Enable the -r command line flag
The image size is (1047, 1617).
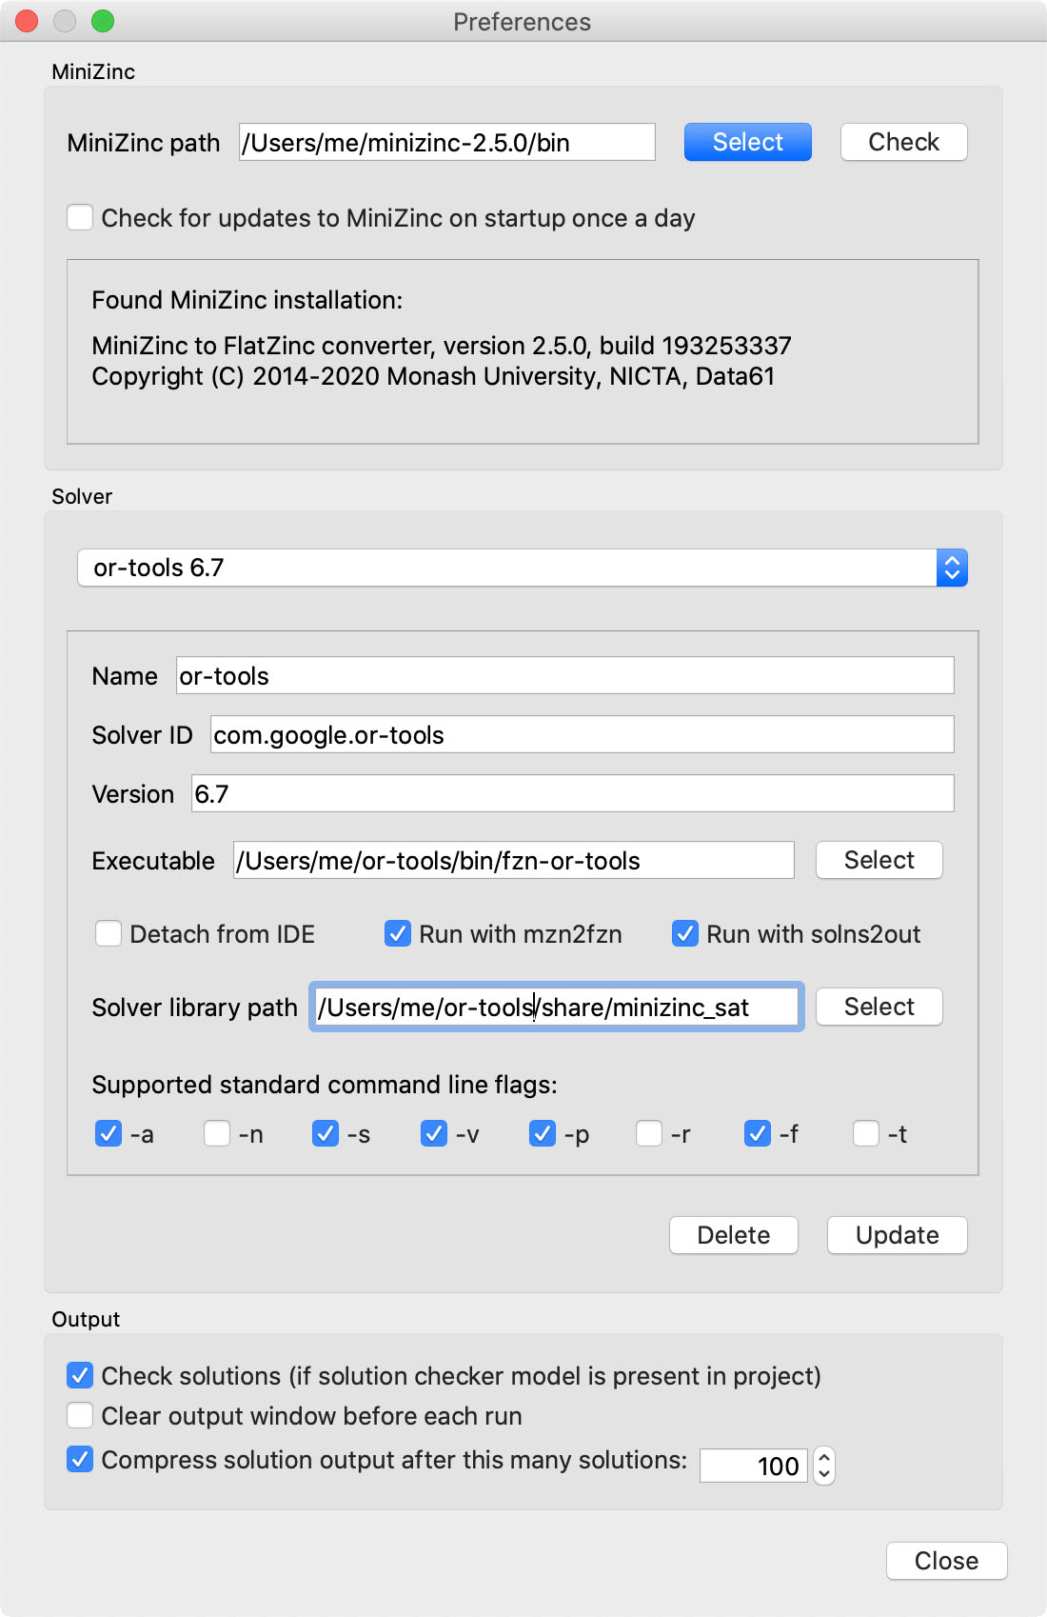[x=649, y=1133]
